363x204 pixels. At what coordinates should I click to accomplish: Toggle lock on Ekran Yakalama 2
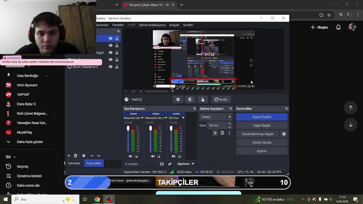pos(117,67)
